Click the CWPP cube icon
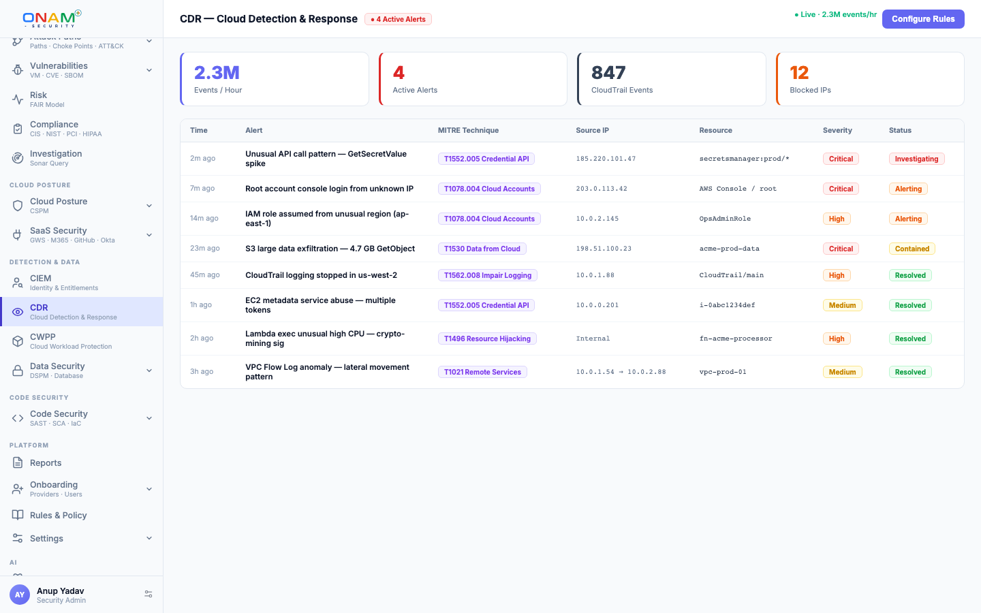The height and width of the screenshot is (613, 981). (18, 341)
